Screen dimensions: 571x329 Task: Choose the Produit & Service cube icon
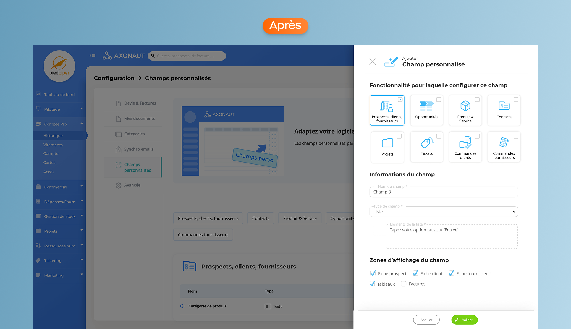click(465, 106)
